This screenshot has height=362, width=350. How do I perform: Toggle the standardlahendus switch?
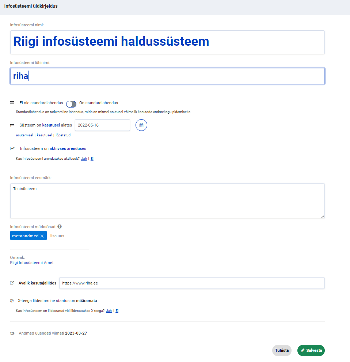(71, 104)
